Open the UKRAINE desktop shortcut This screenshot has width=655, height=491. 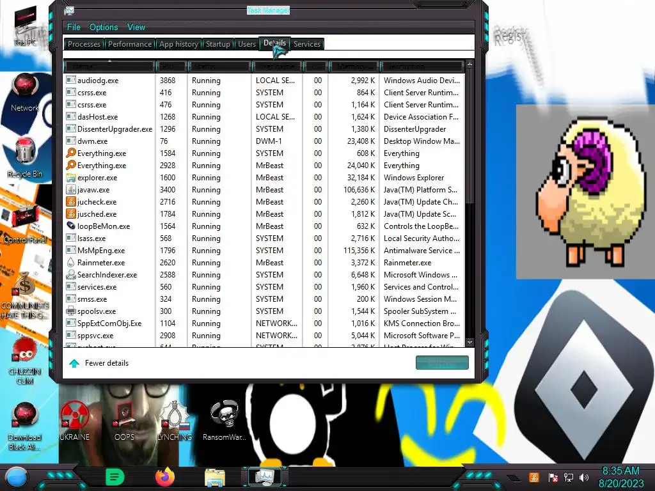tap(74, 421)
